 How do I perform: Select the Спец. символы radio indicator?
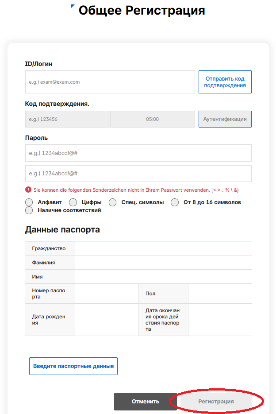click(113, 202)
